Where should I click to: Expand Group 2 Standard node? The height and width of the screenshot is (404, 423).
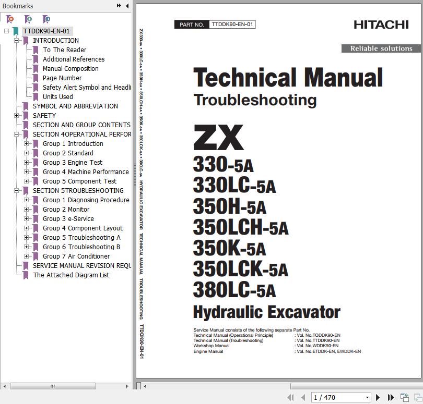click(x=26, y=153)
